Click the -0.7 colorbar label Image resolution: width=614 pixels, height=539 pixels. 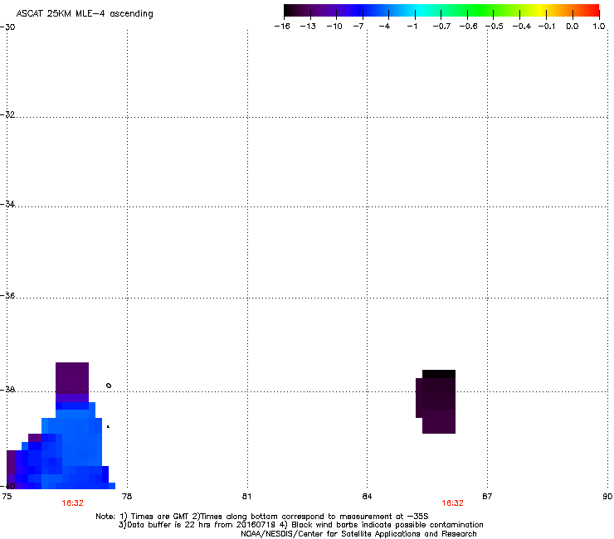(441, 27)
